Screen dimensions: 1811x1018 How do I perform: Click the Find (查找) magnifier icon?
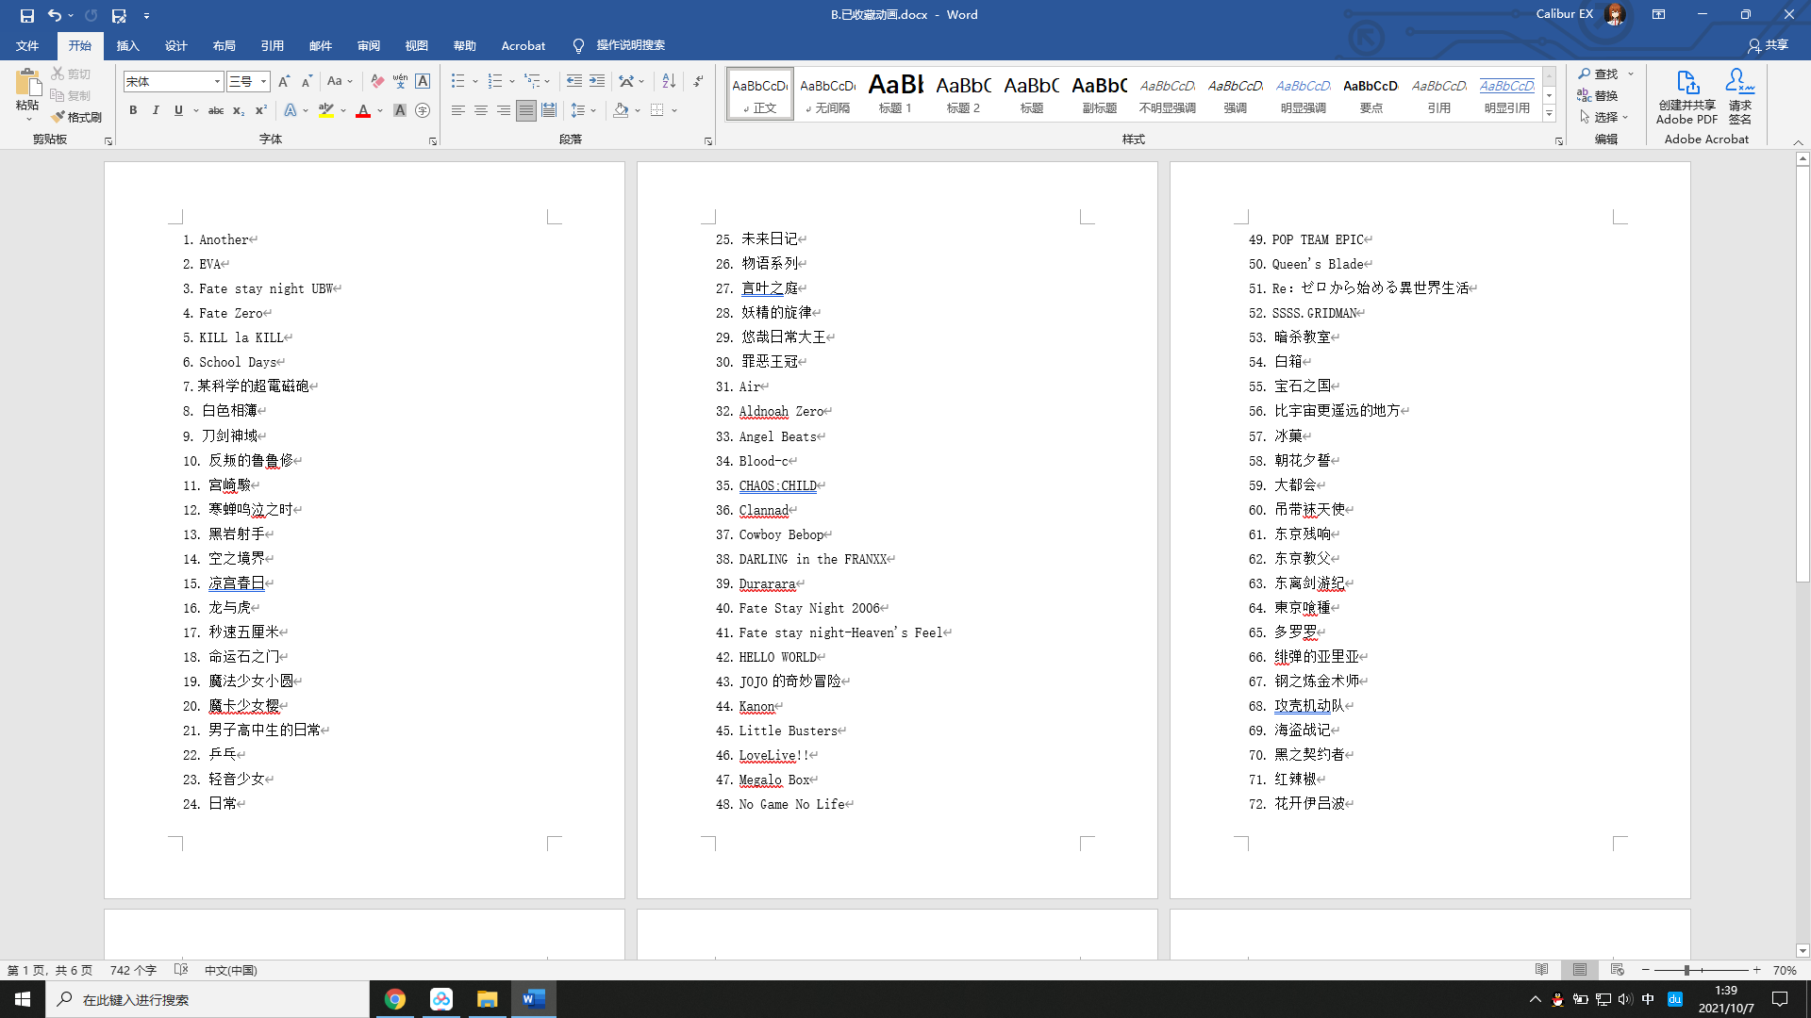tap(1597, 74)
